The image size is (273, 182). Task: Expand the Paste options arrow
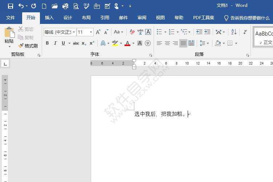click(x=9, y=46)
